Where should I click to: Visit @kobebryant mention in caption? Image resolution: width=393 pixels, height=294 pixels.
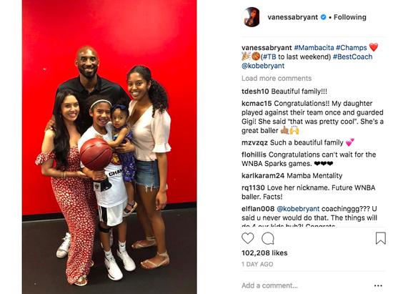click(263, 66)
